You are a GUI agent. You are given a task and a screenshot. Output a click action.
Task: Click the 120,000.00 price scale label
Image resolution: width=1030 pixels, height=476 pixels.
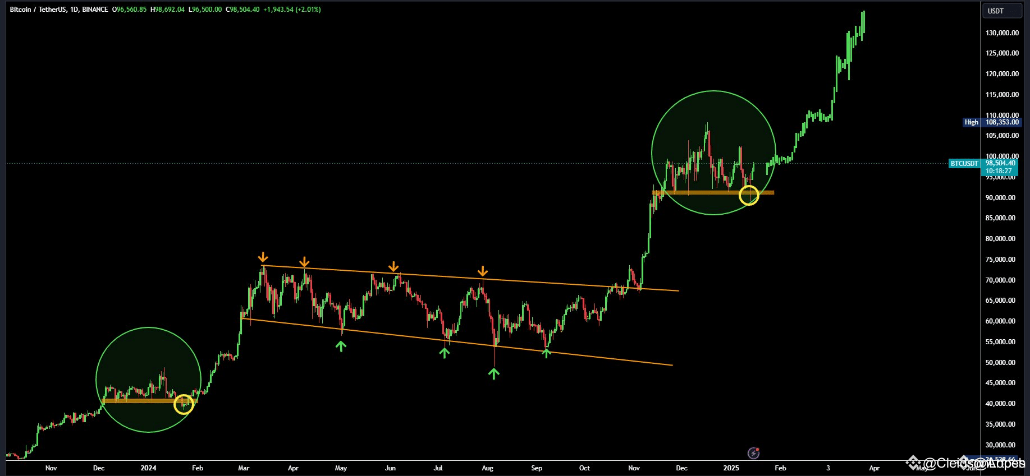1002,74
